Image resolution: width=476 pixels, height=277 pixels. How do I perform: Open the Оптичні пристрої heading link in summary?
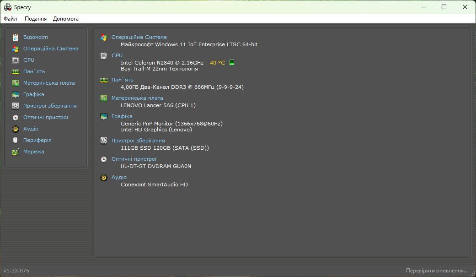(x=134, y=159)
